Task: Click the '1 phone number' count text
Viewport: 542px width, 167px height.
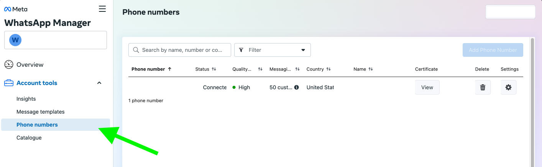Action: (x=146, y=101)
